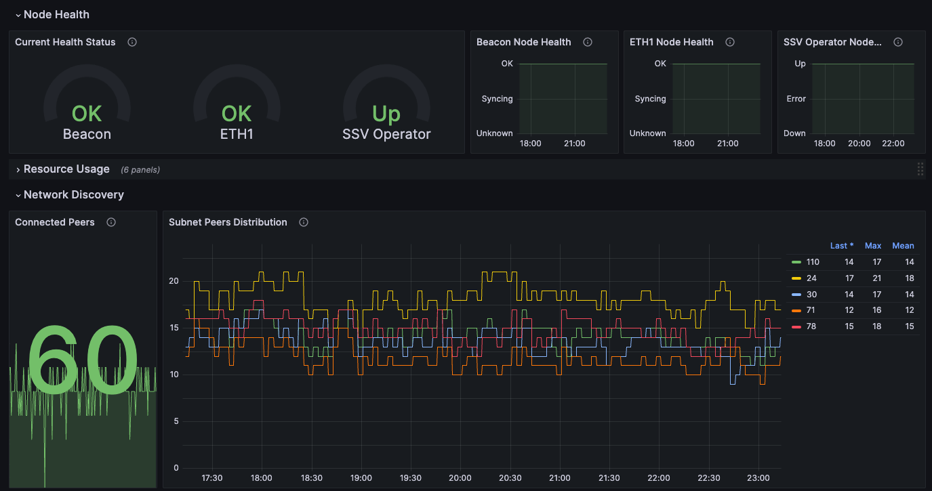
Task: Click the Syncing label in Beacon Node Health
Action: pyautogui.click(x=498, y=99)
